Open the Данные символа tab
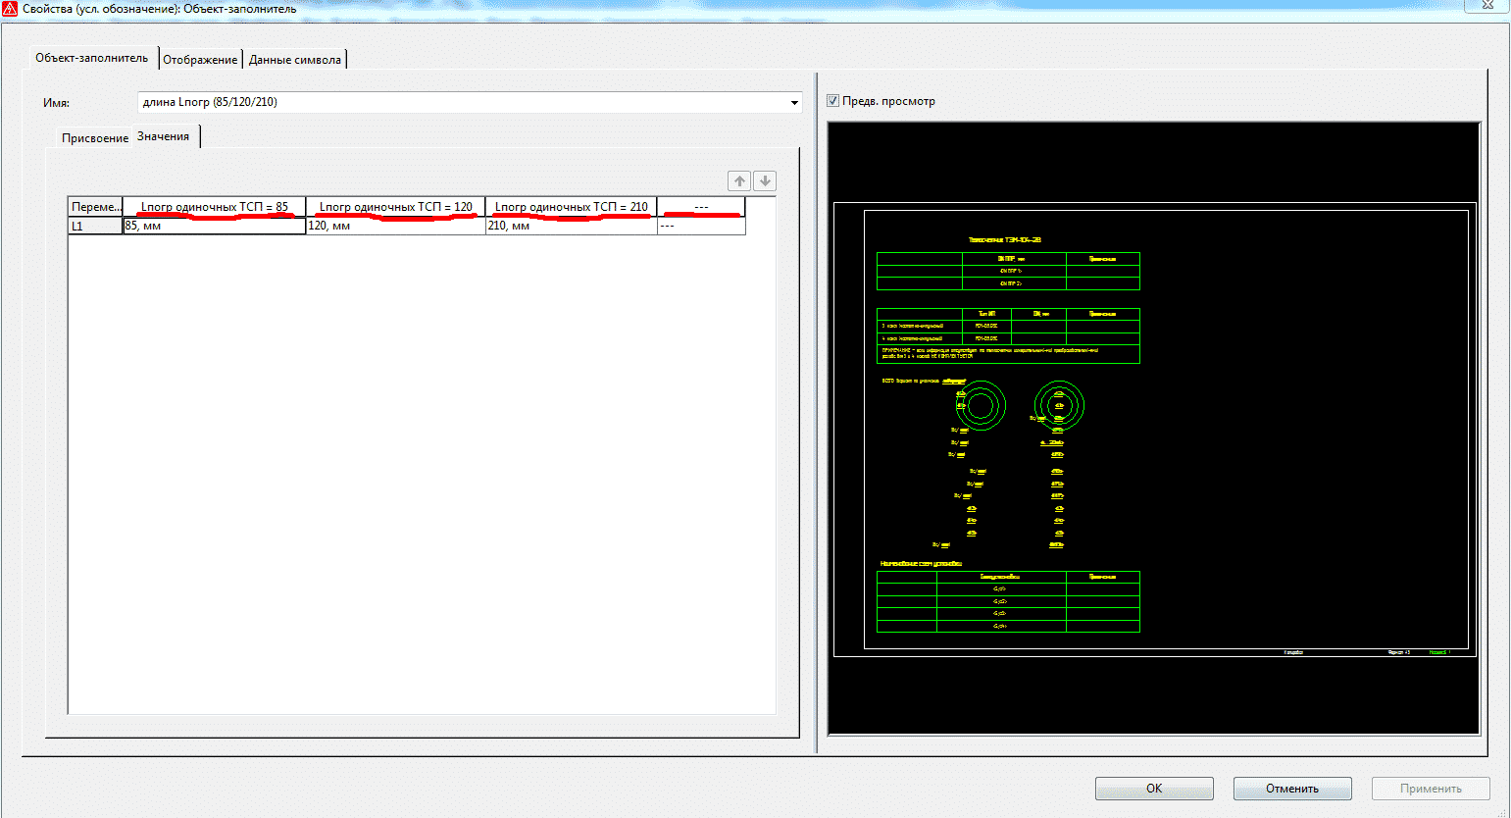 pos(295,60)
